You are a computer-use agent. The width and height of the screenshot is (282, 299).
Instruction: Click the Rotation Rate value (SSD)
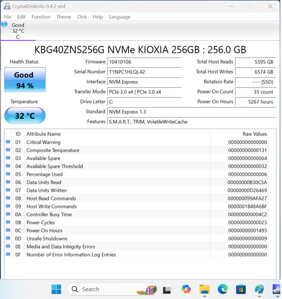[255, 82]
